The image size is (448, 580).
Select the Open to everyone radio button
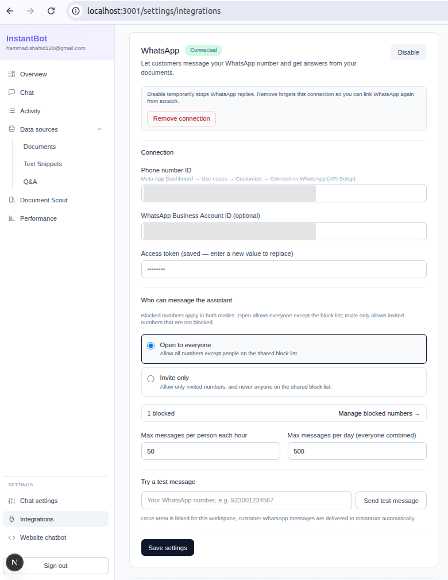coord(150,345)
